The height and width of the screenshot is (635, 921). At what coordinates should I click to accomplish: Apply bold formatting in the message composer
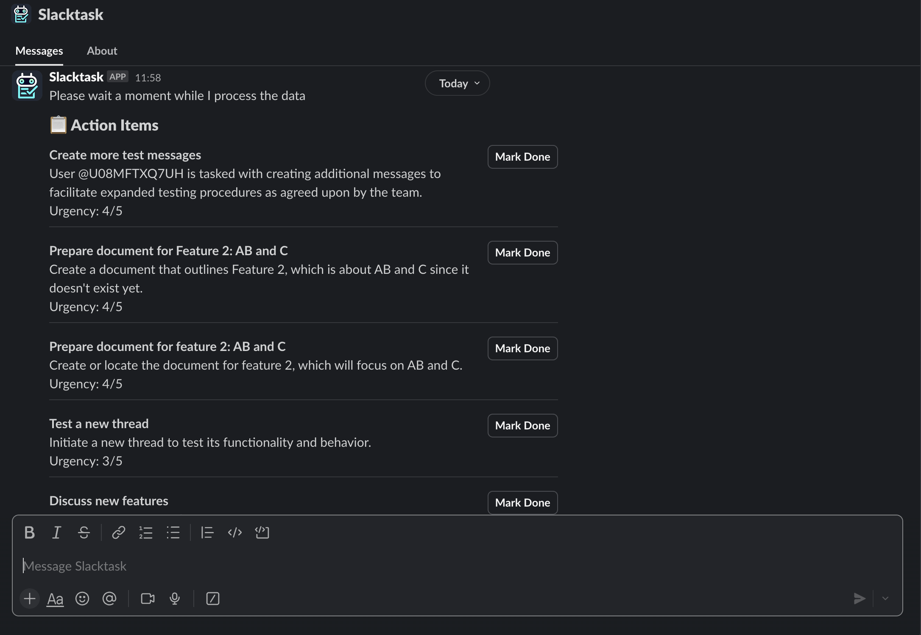click(x=29, y=532)
